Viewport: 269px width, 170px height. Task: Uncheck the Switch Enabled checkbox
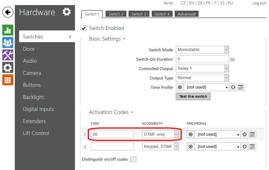(x=84, y=28)
